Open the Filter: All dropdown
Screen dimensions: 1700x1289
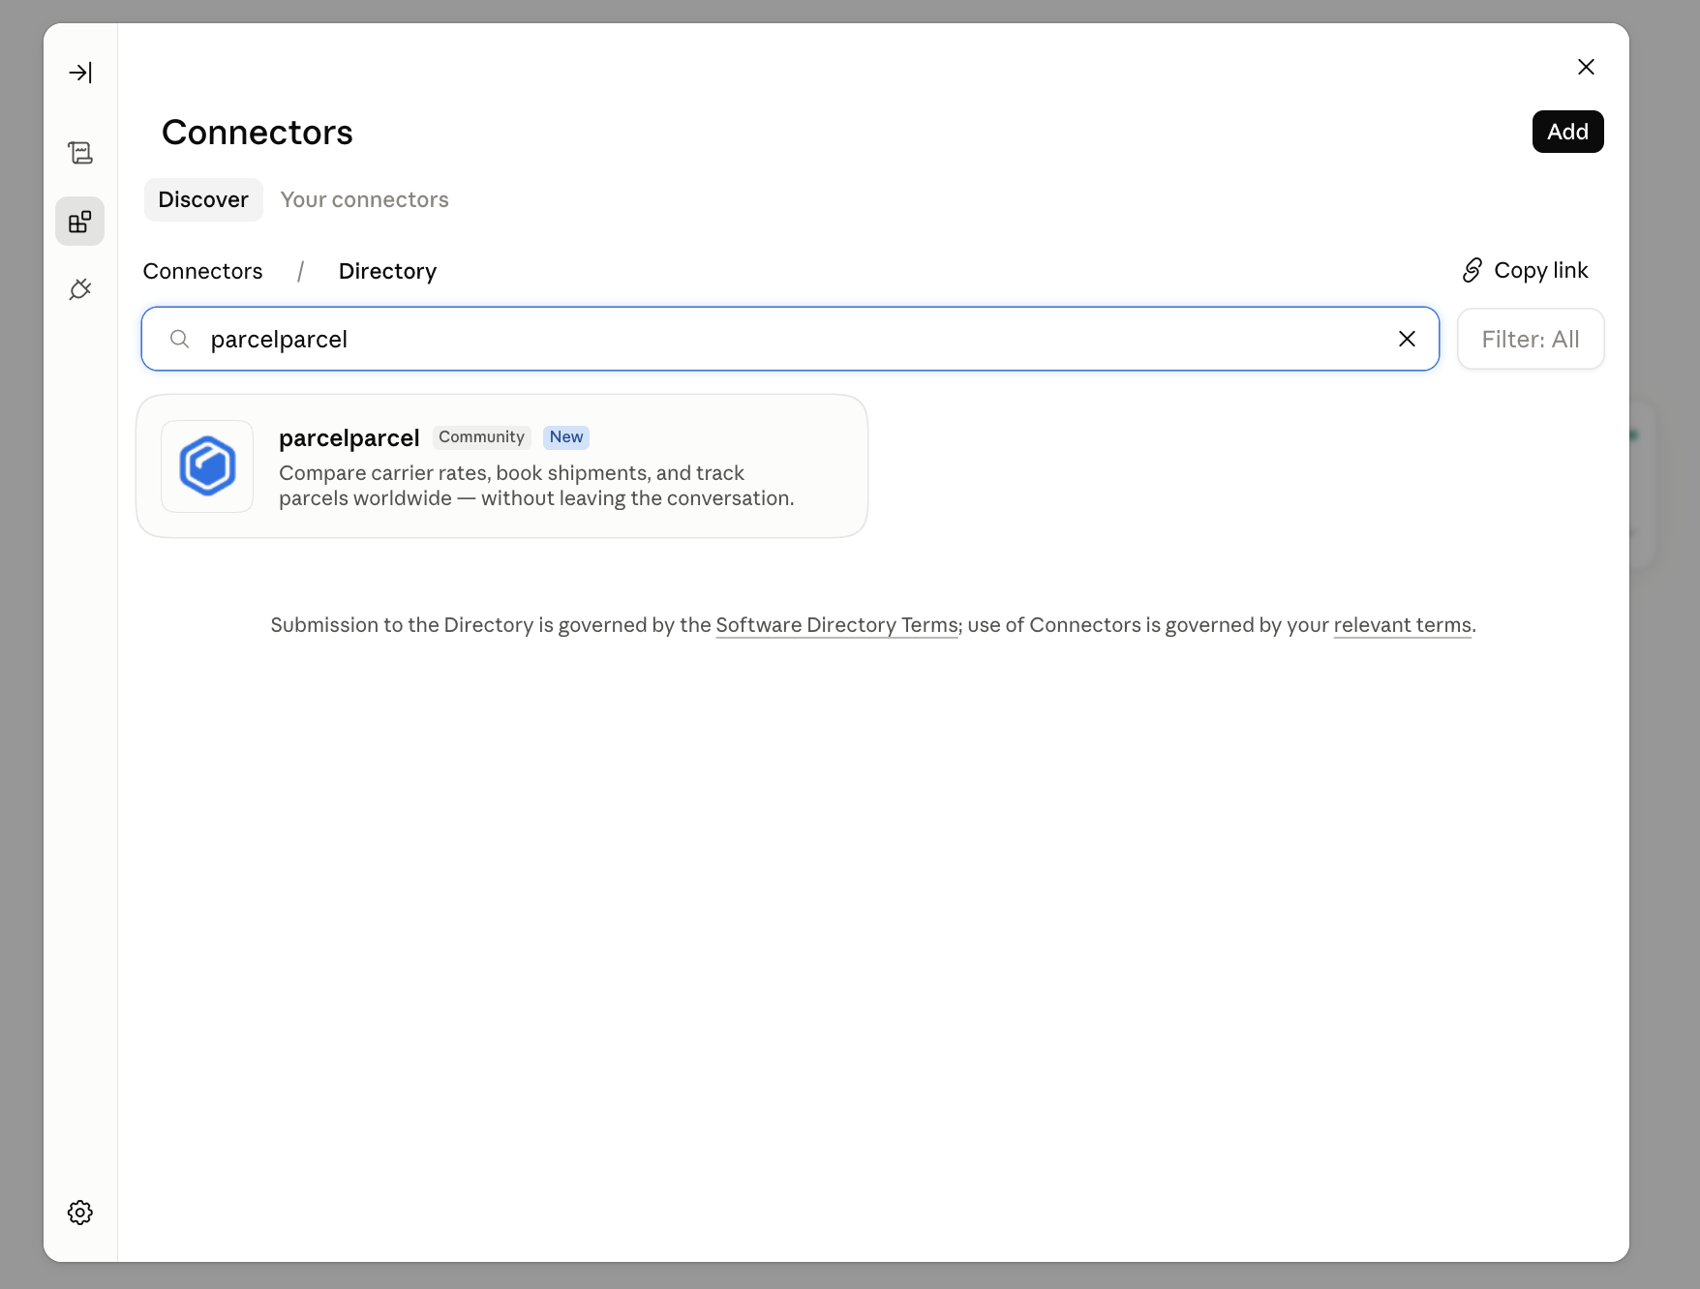click(1531, 339)
